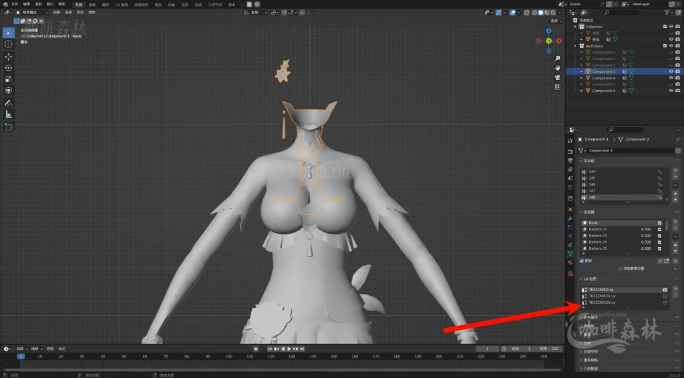Screen dimensions: 684x378
Task: Uncheck the Collection exclude checkbox
Action: (x=665, y=27)
